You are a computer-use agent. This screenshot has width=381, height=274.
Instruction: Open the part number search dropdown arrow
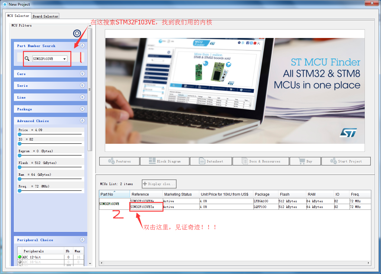coord(65,59)
